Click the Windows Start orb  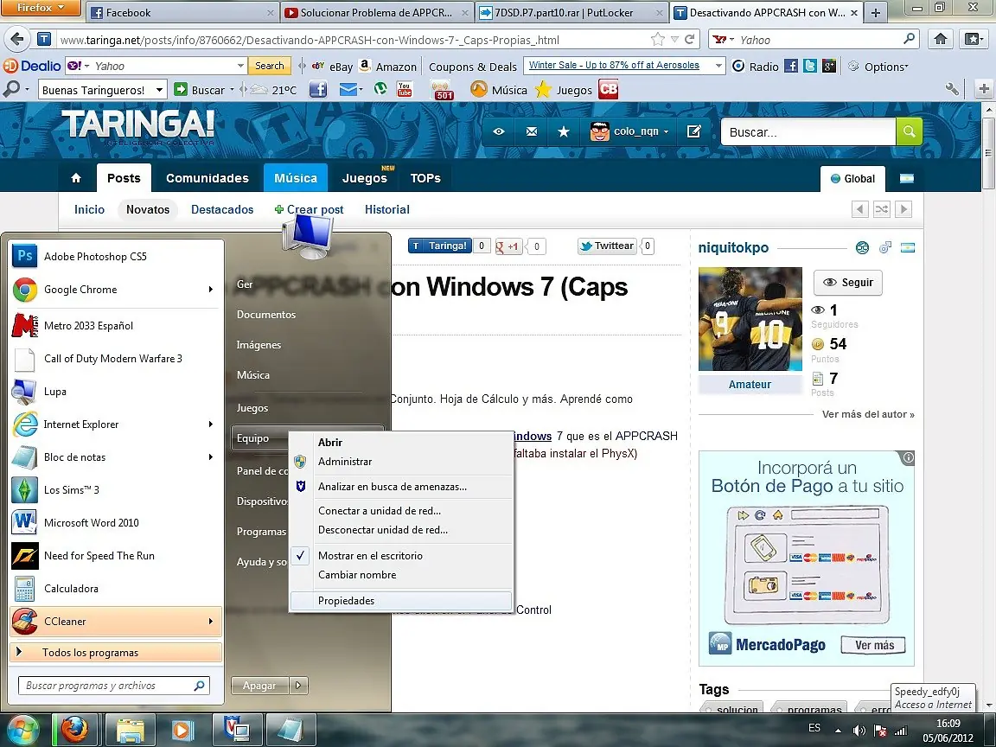pos(23,730)
